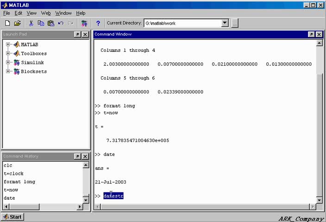Open the Help menu
The width and height of the screenshot is (326, 222).
point(81,13)
